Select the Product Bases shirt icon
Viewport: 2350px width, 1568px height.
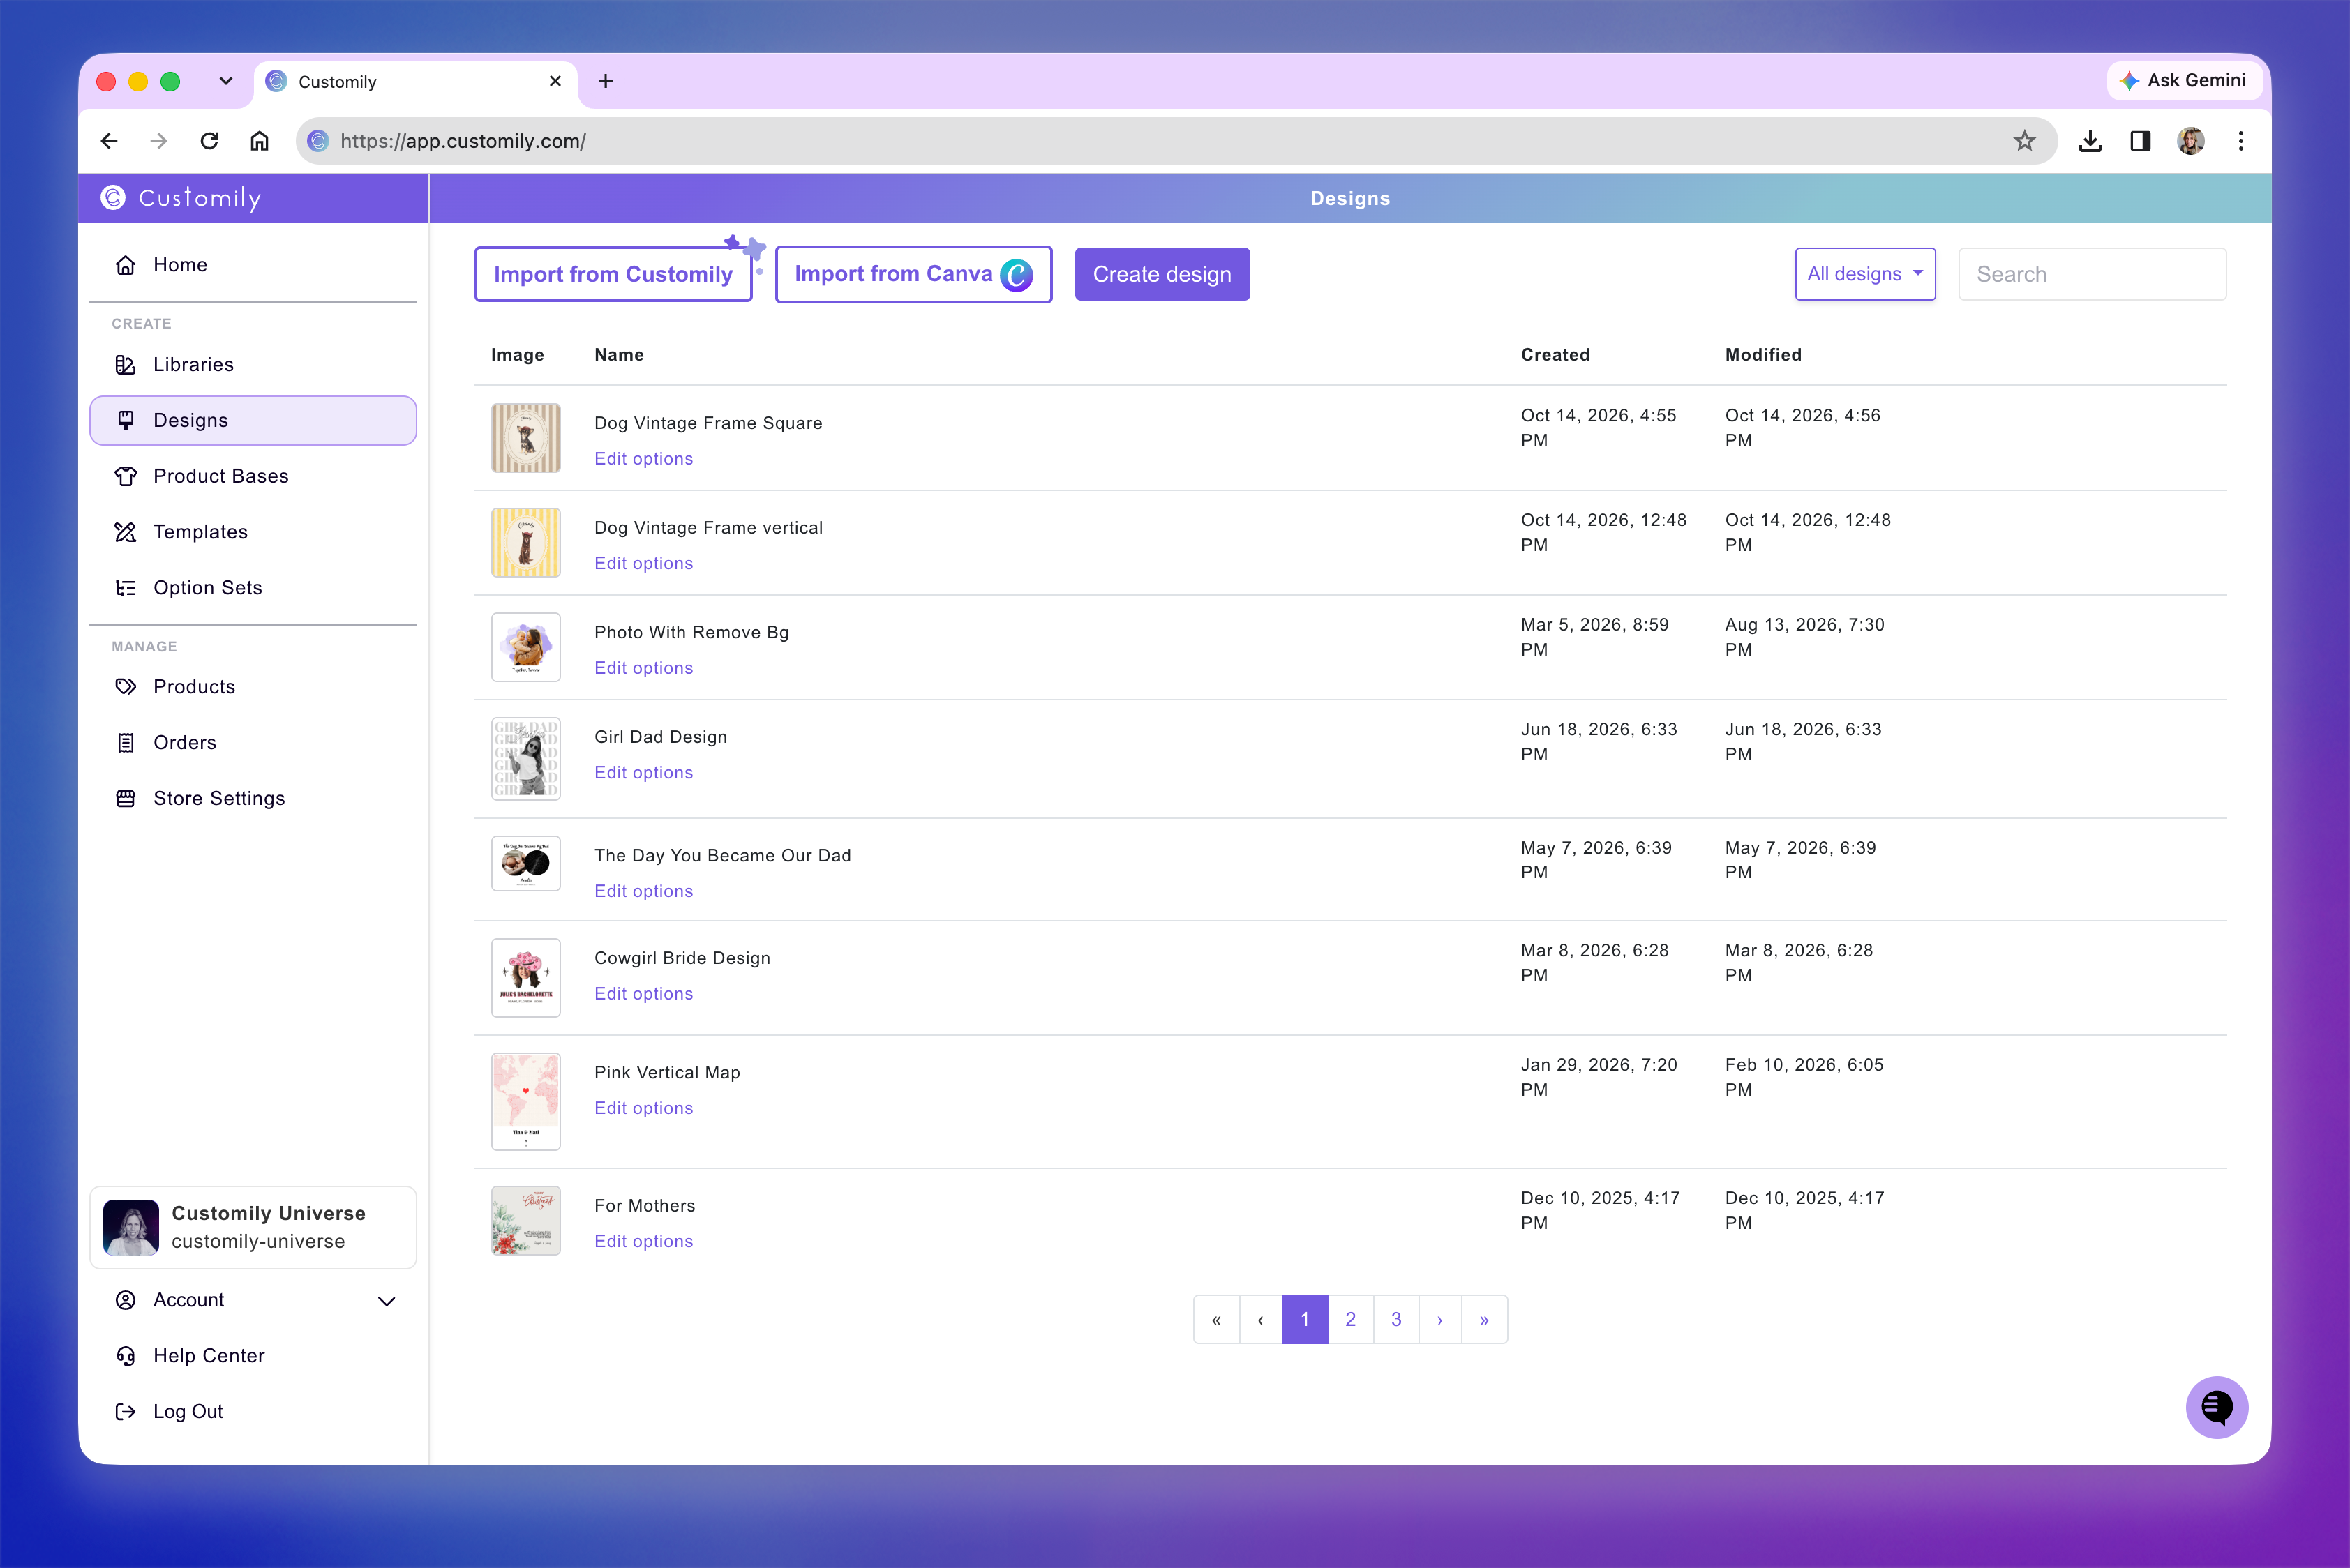pyautogui.click(x=125, y=476)
